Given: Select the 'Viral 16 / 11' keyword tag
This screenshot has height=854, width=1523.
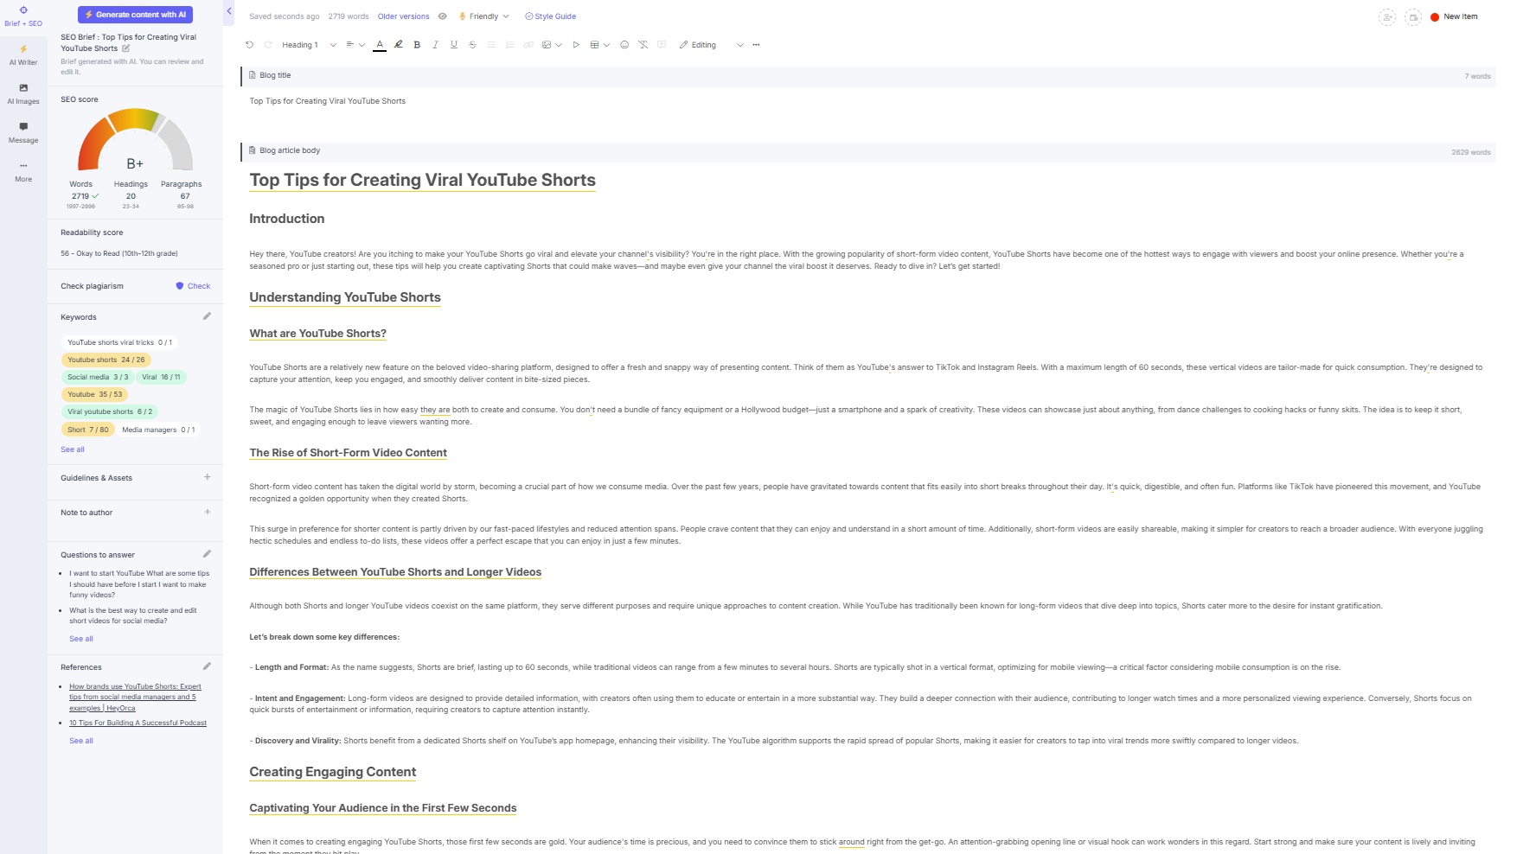Looking at the screenshot, I should 161,377.
